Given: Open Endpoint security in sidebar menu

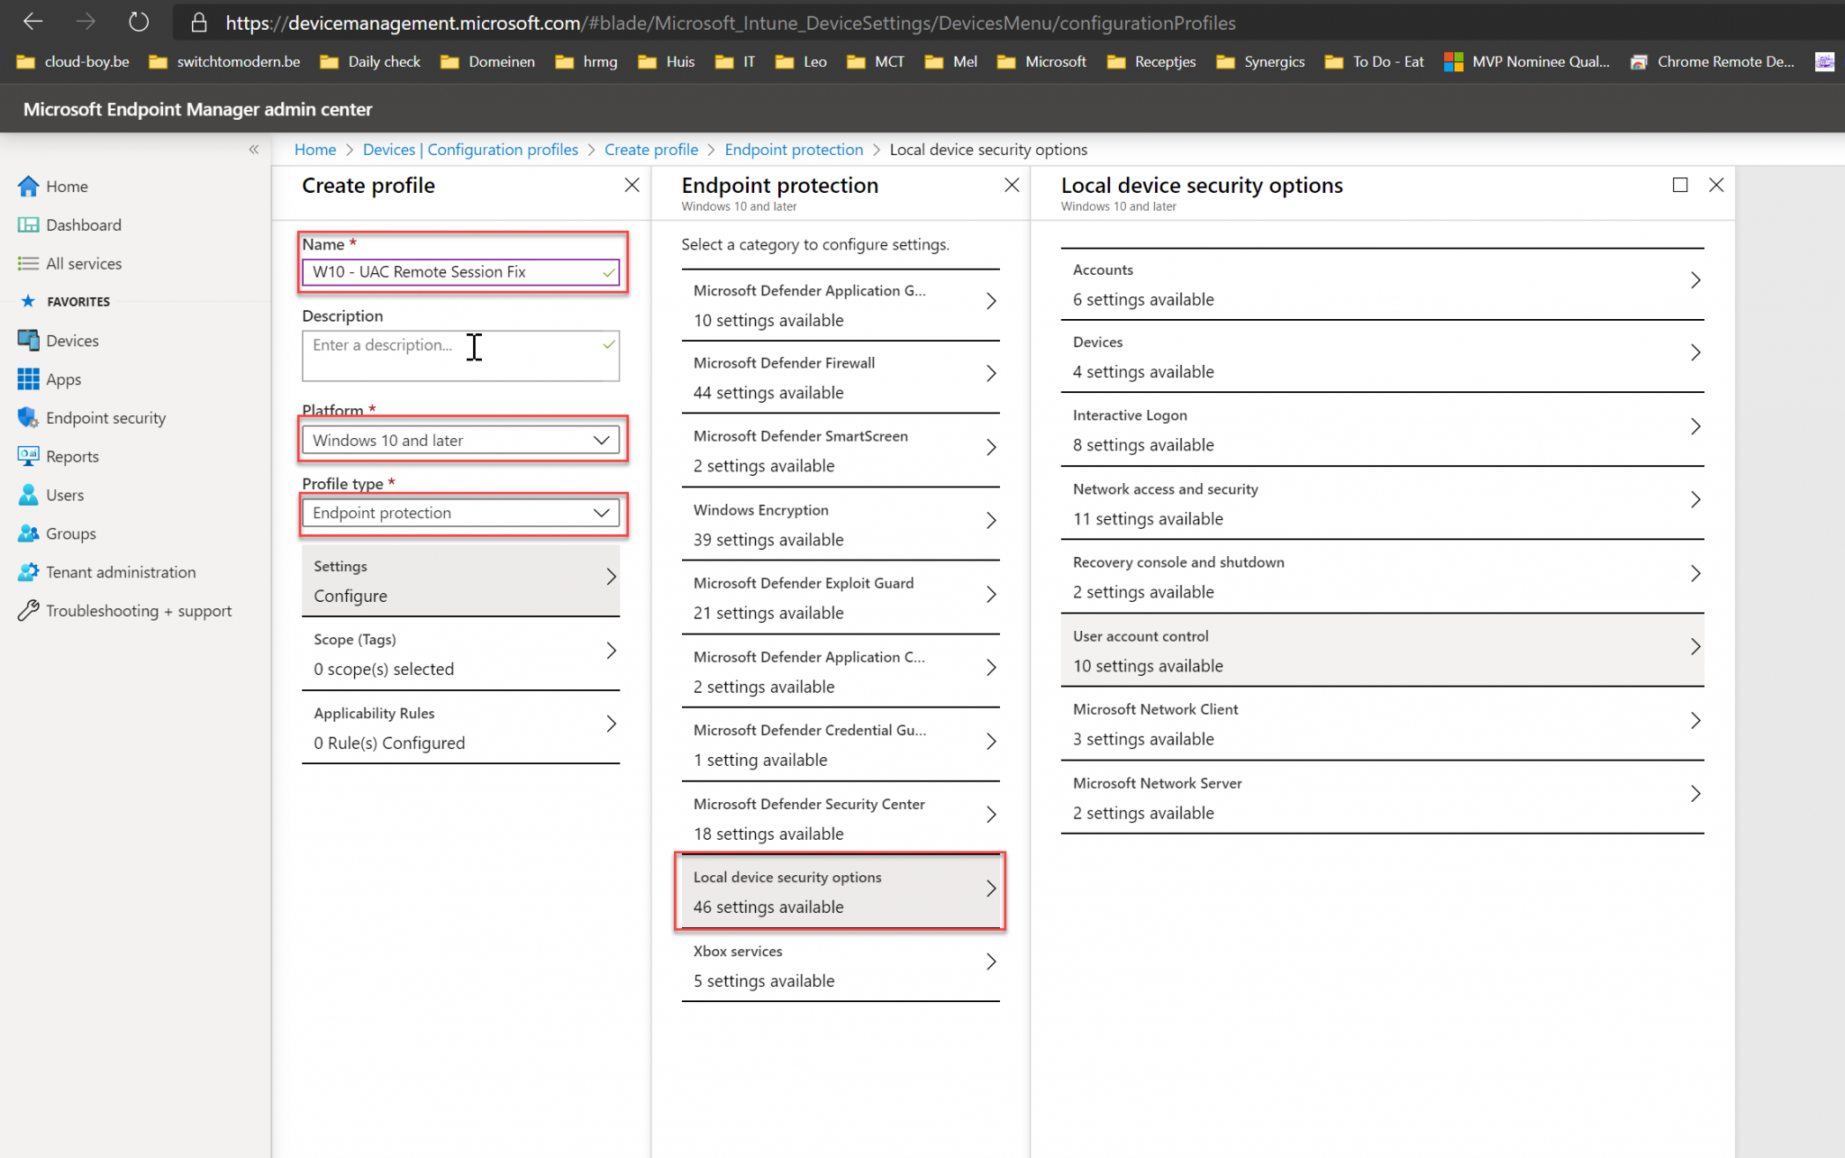Looking at the screenshot, I should pos(106,418).
